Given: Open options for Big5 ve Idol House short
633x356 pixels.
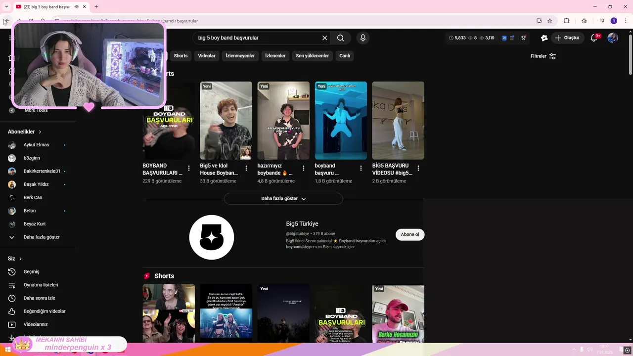Looking at the screenshot, I should tap(246, 168).
